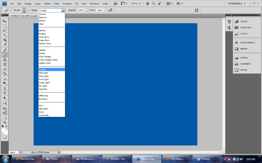This screenshot has width=262, height=163.
Task: Click the foreground color swatch
Action: tap(4, 130)
